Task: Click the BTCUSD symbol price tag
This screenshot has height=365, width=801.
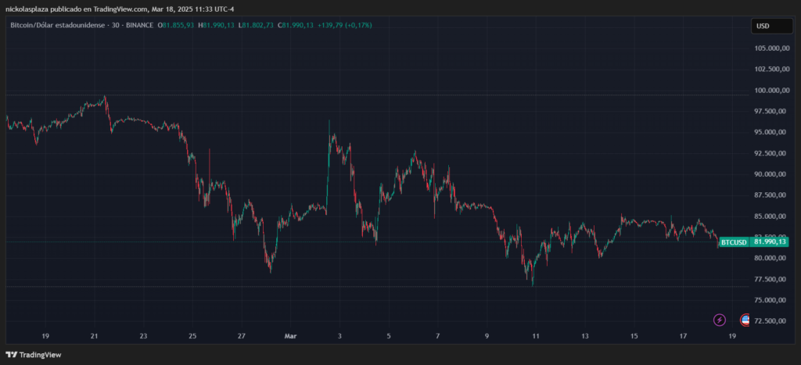Action: (735, 242)
